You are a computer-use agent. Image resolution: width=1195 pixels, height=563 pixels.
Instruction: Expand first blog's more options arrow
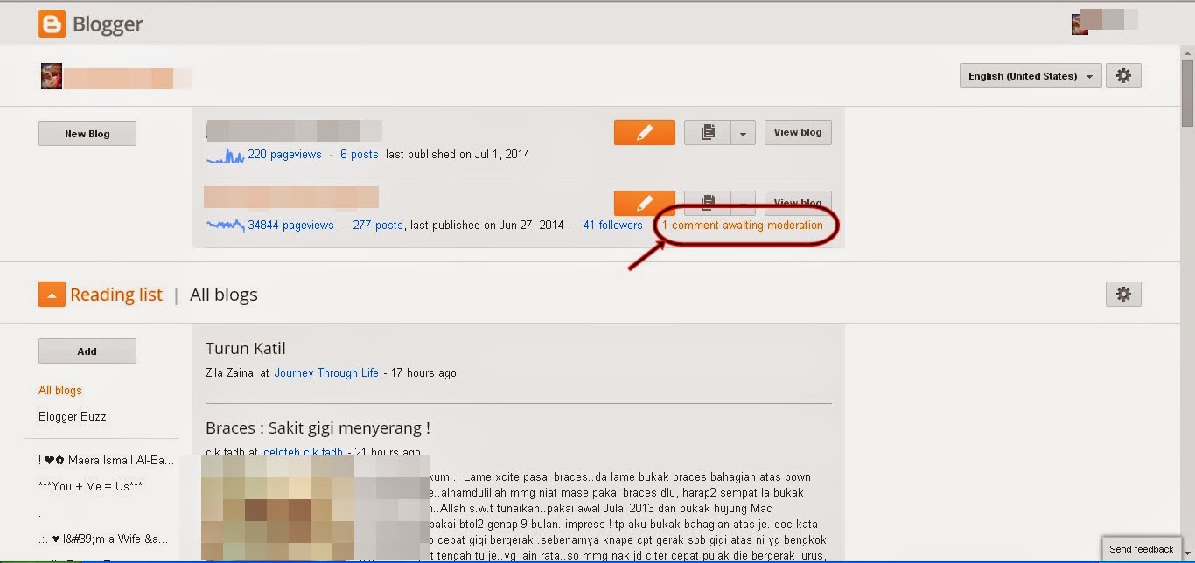coord(743,133)
